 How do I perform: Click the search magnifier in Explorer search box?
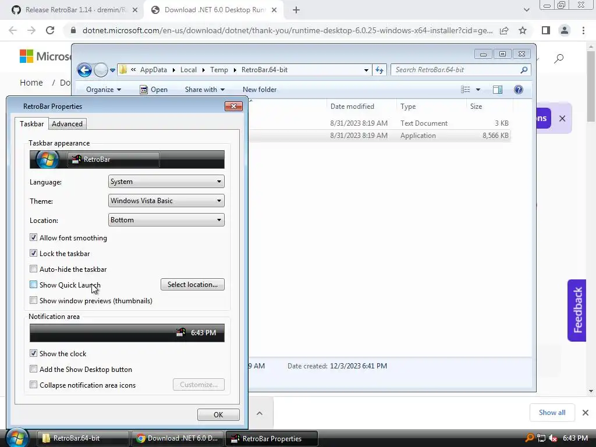(x=524, y=70)
